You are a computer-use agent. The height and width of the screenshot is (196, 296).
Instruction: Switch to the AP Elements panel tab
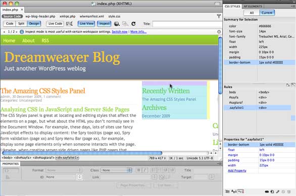pyautogui.click(x=253, y=6)
